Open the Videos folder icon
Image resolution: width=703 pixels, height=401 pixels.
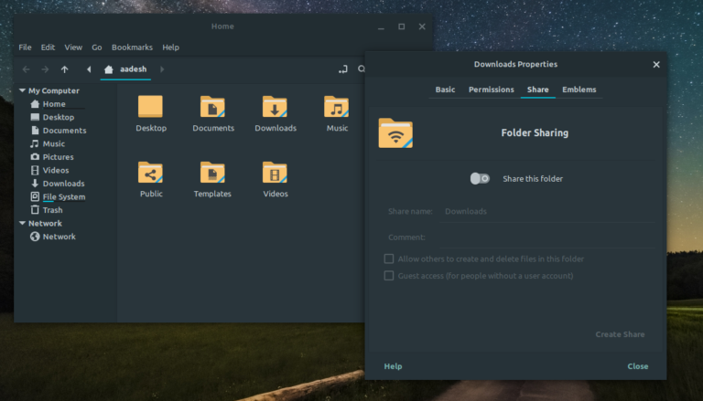click(x=275, y=173)
